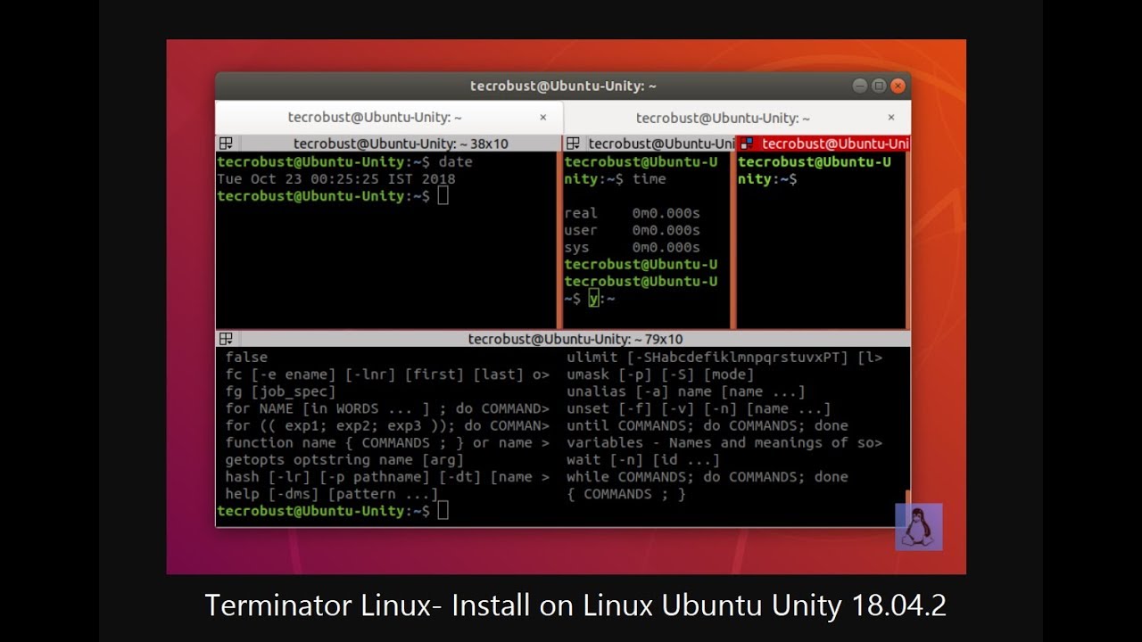Click the Linux penguin logo icon
This screenshot has width=1142, height=642.
(918, 527)
